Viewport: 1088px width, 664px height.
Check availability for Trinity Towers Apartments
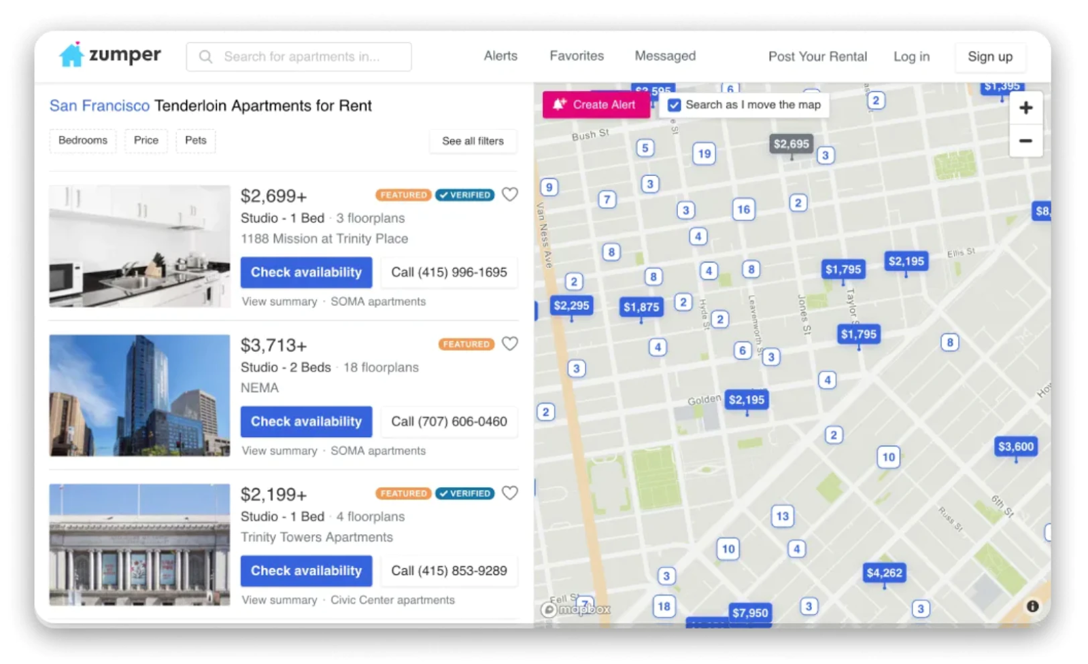click(306, 571)
